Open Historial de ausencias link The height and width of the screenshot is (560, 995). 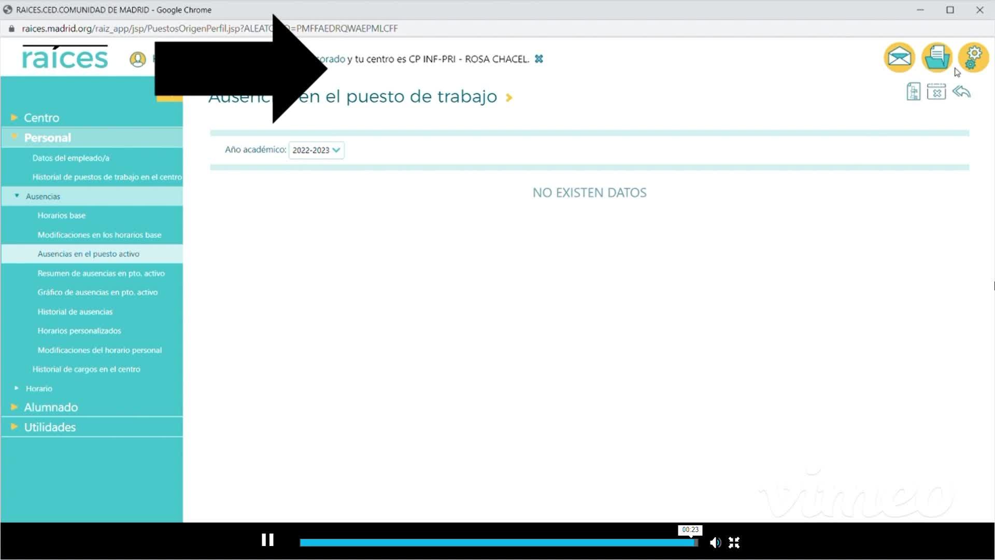click(75, 312)
